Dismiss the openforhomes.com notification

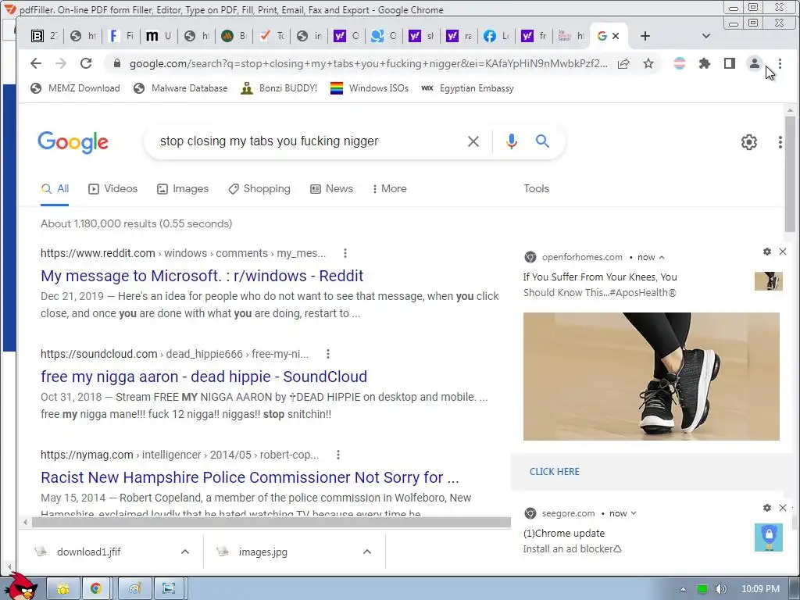pyautogui.click(x=783, y=252)
